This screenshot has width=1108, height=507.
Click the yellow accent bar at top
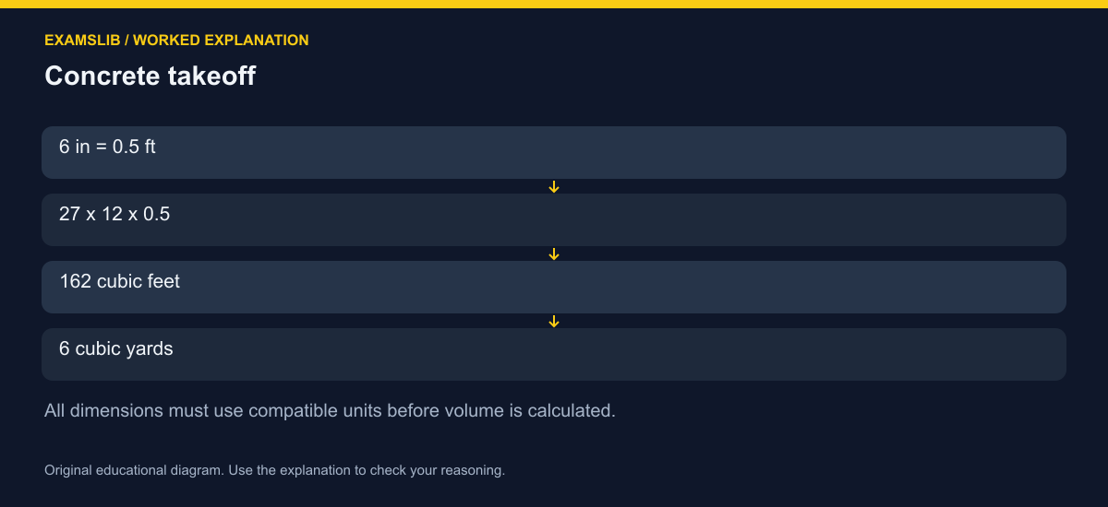(554, 4)
